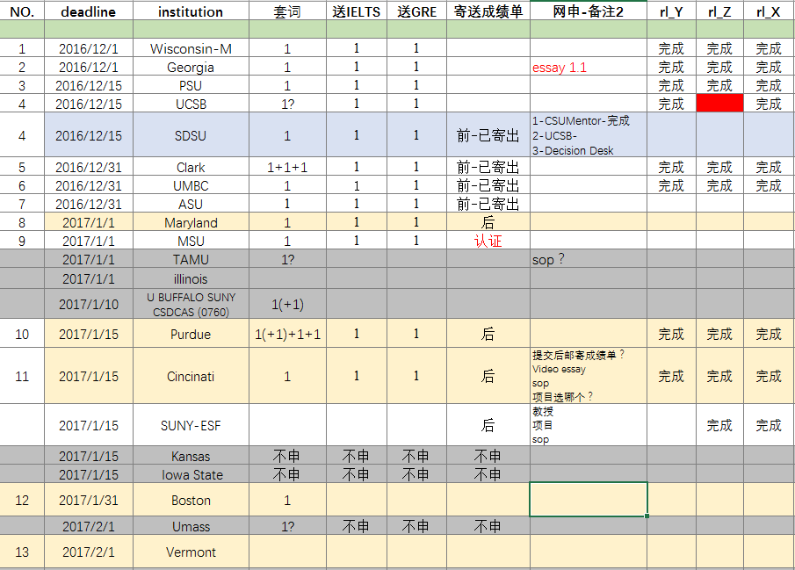Click the 'sop ?' note in TAMU row
The width and height of the screenshot is (795, 570).
[x=589, y=260]
